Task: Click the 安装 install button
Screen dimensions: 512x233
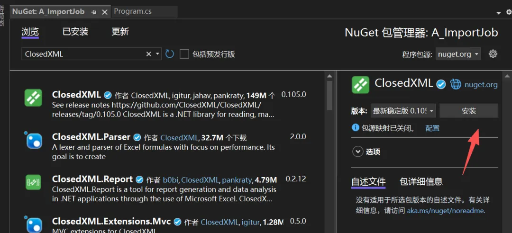Action: click(x=469, y=111)
